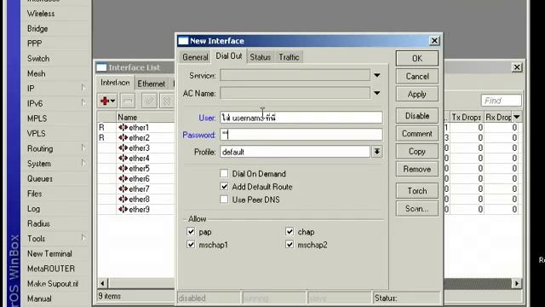Click the New Interface window title icon
This screenshot has height=307, width=545.
183,41
